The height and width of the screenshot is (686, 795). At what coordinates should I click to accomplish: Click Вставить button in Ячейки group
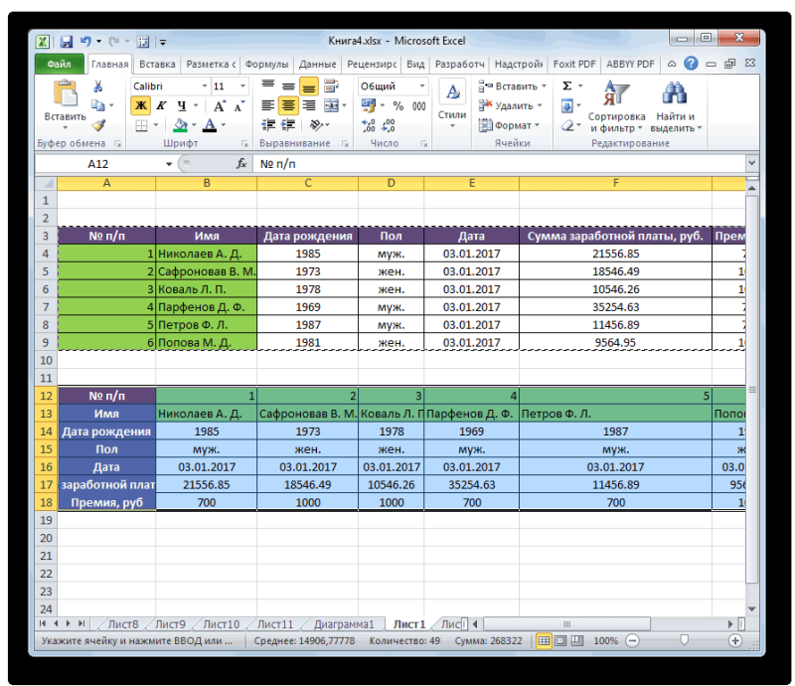(512, 86)
